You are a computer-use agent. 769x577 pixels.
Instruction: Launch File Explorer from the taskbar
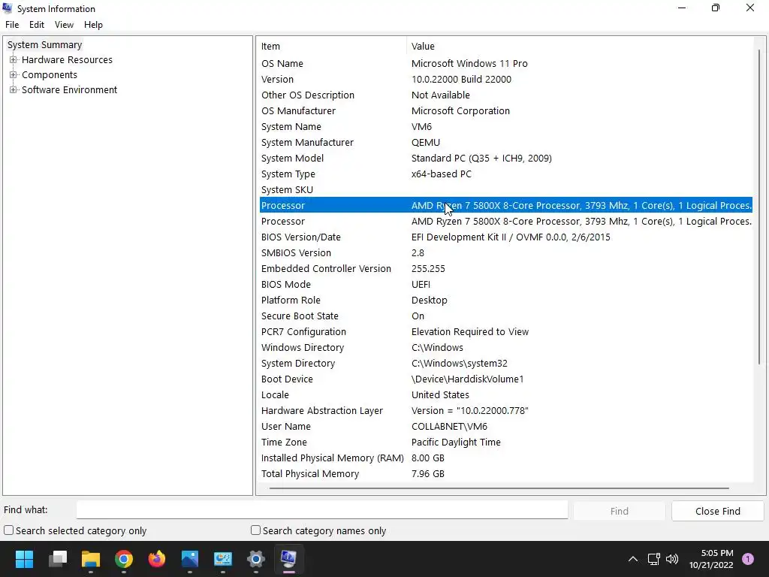point(91,558)
